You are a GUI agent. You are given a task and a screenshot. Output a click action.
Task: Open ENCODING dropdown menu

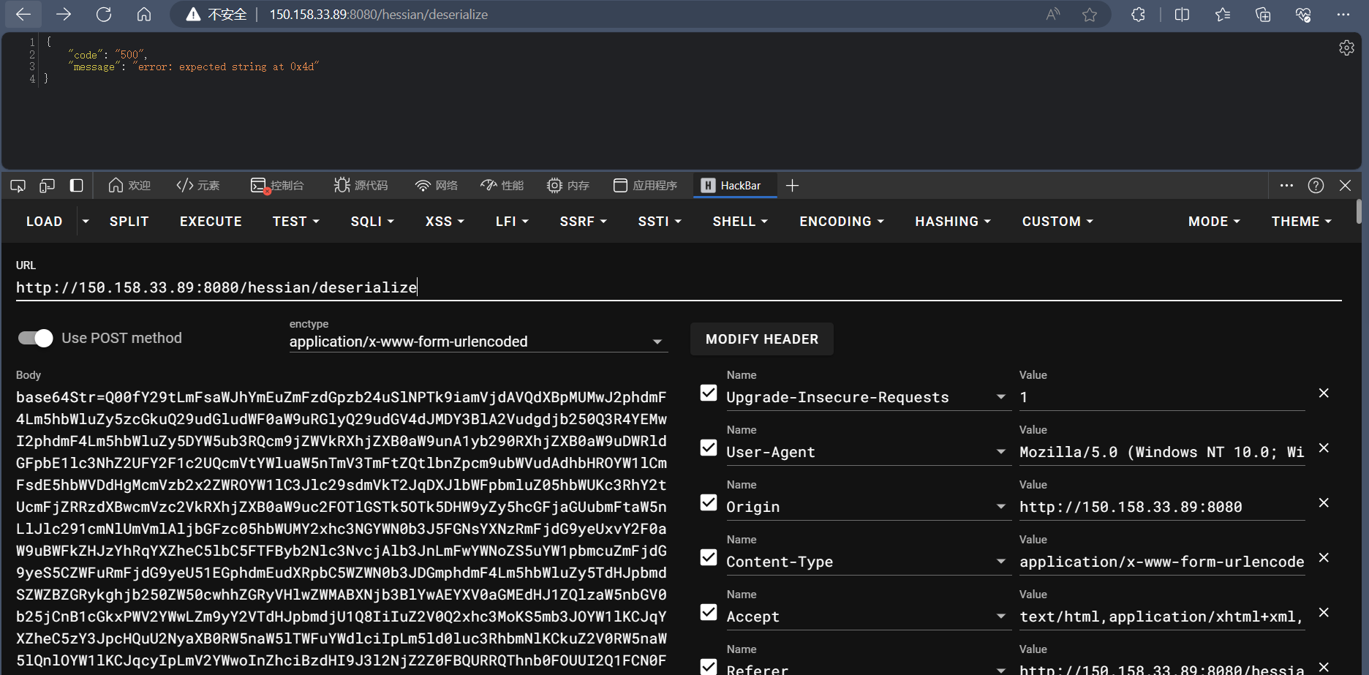842,221
